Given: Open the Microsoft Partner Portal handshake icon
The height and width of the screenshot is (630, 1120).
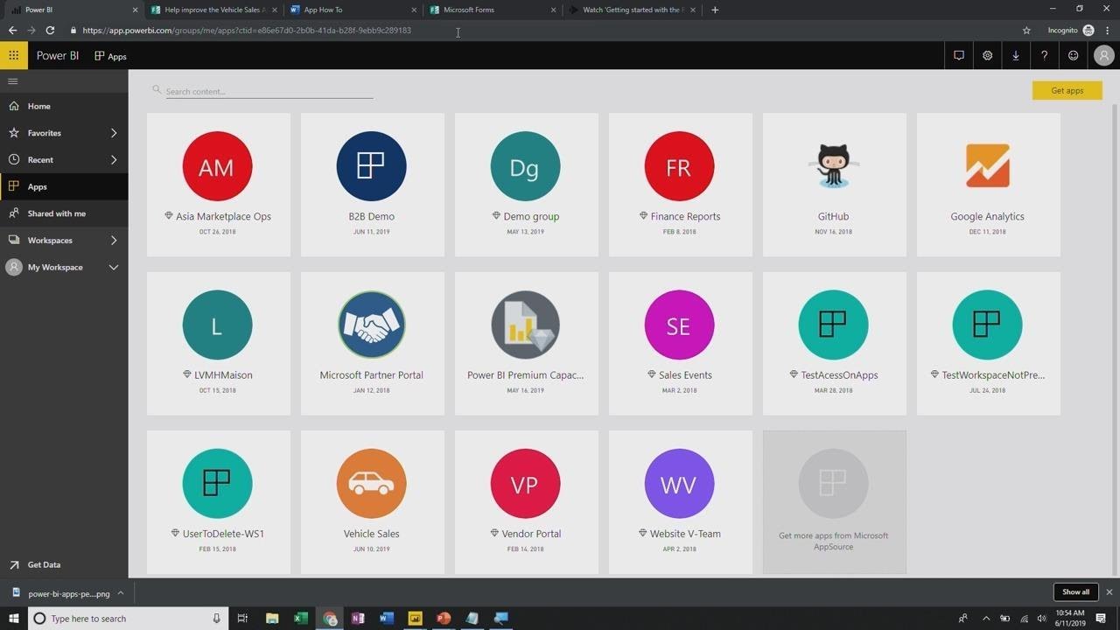Looking at the screenshot, I should point(371,325).
